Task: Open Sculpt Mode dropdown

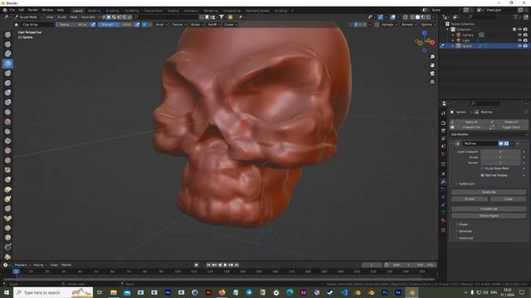Action: click(28, 17)
